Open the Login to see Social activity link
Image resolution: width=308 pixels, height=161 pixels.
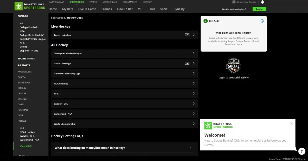tap(233, 77)
